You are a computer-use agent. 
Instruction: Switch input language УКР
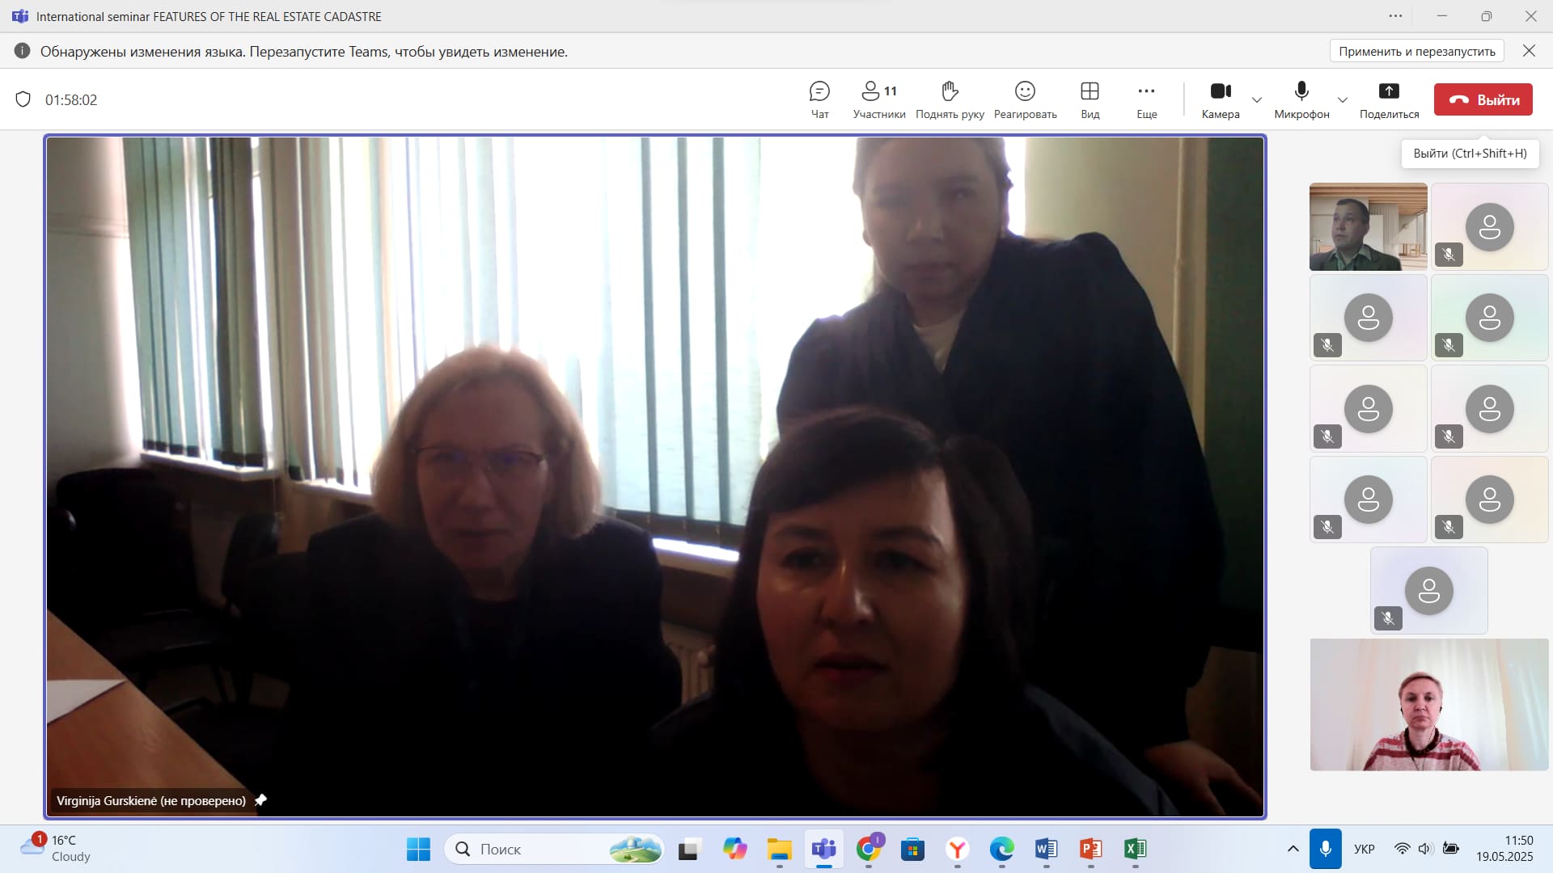pos(1365,849)
